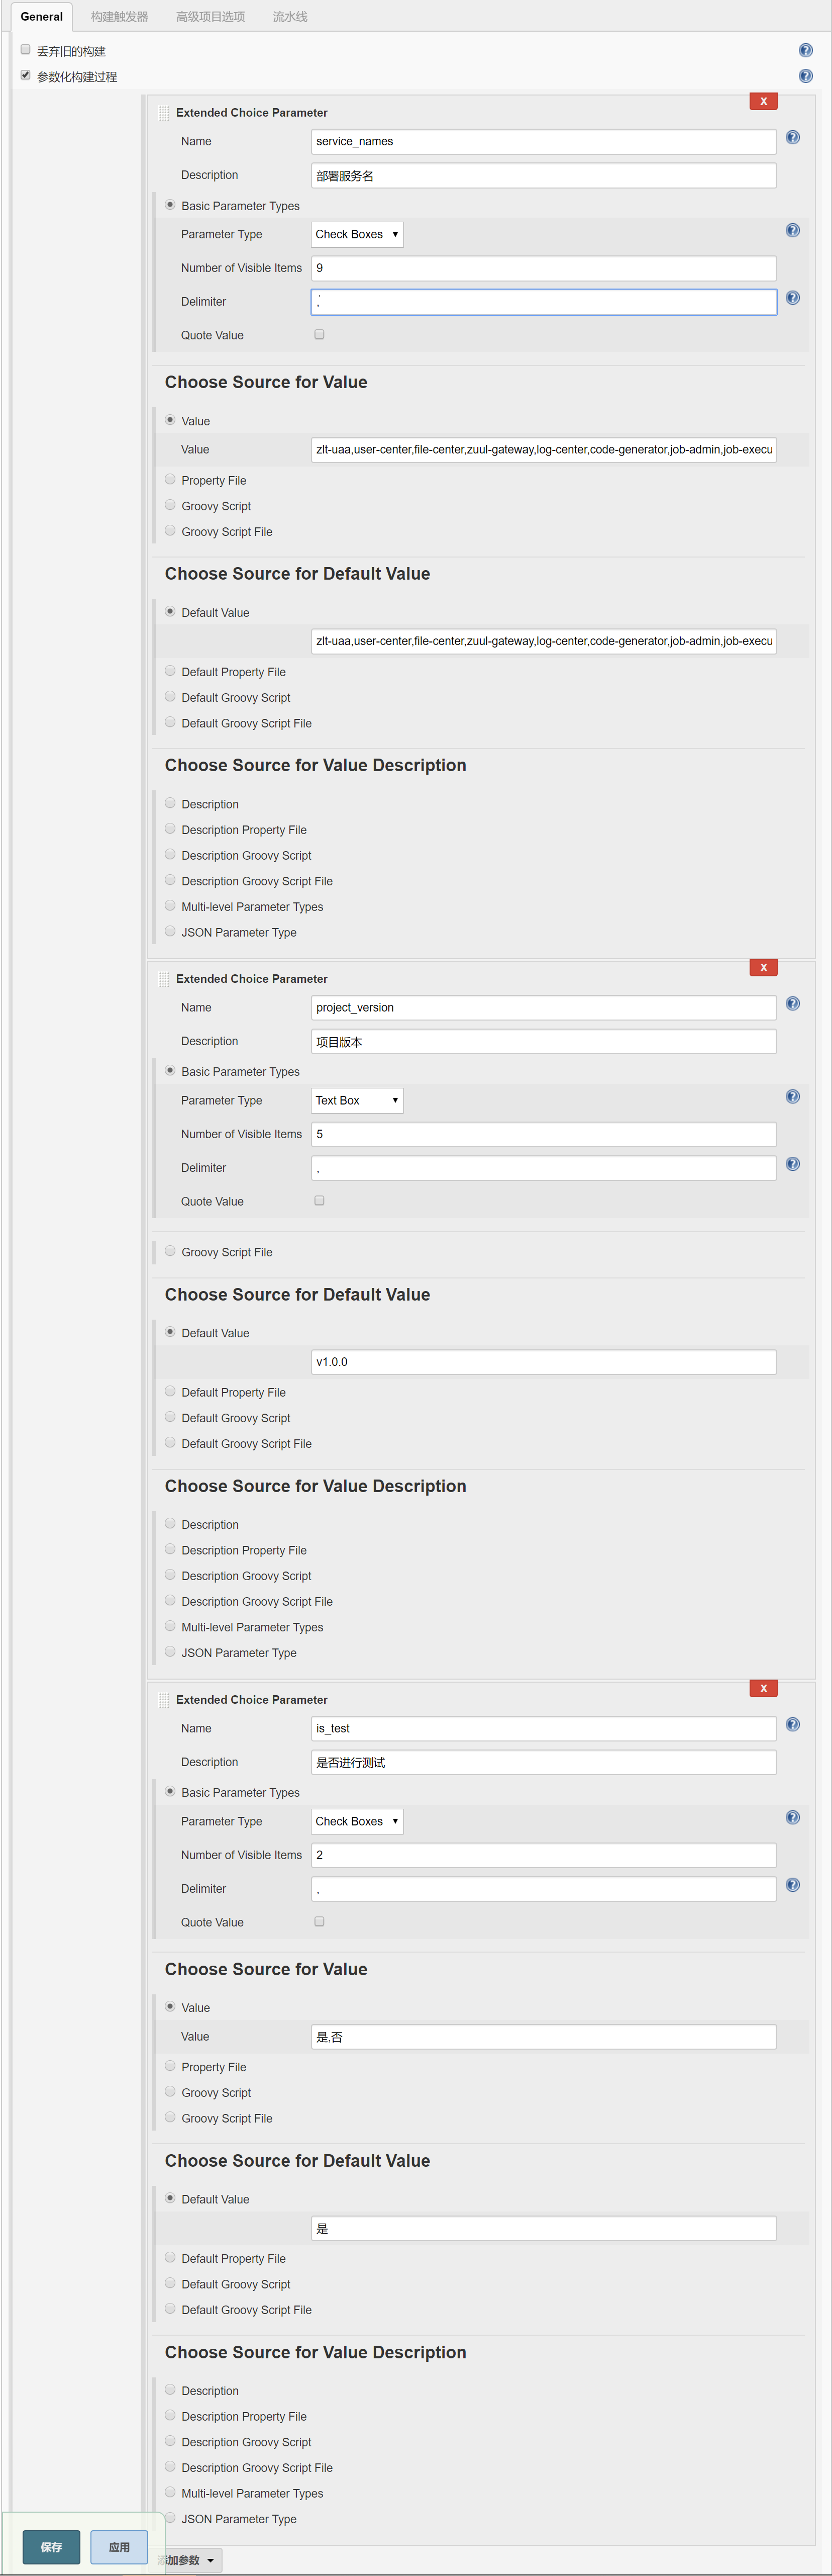Open help for 丢弃旧的构建 option
832x2576 pixels.
[x=805, y=50]
